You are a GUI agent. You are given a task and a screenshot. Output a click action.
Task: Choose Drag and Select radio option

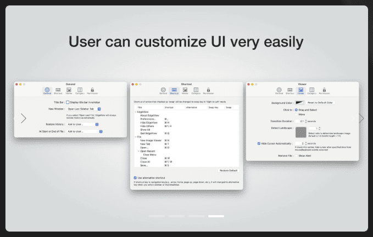297,110
